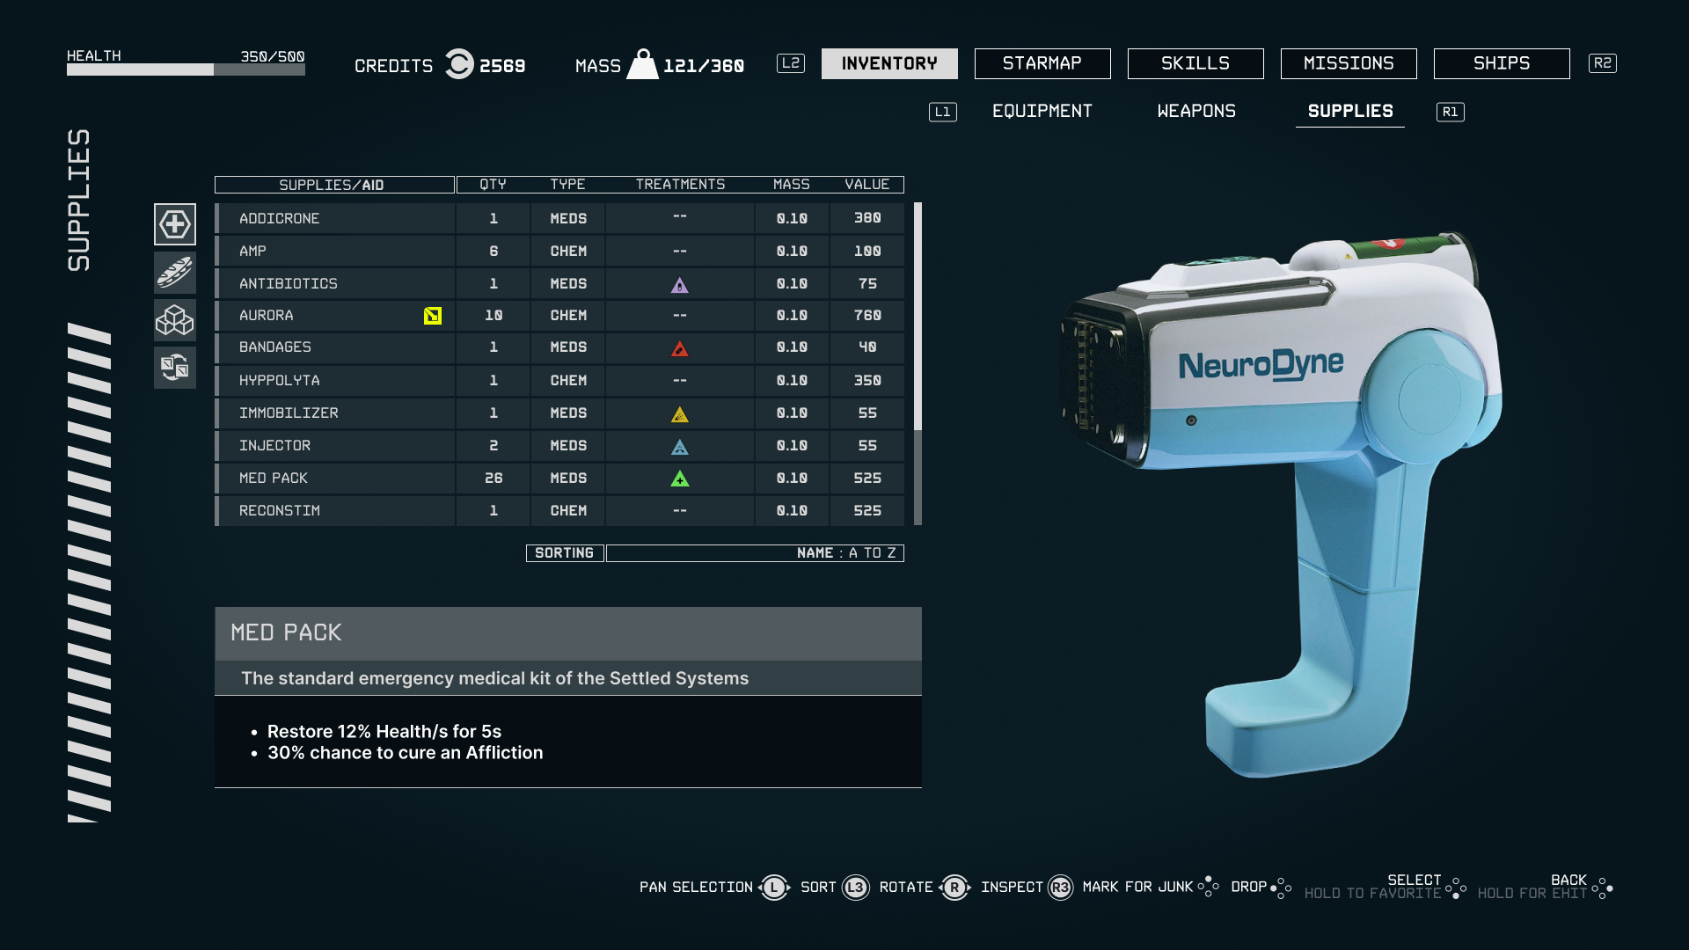1689x950 pixels.
Task: Click the red Bandages treatment icon
Action: (680, 348)
